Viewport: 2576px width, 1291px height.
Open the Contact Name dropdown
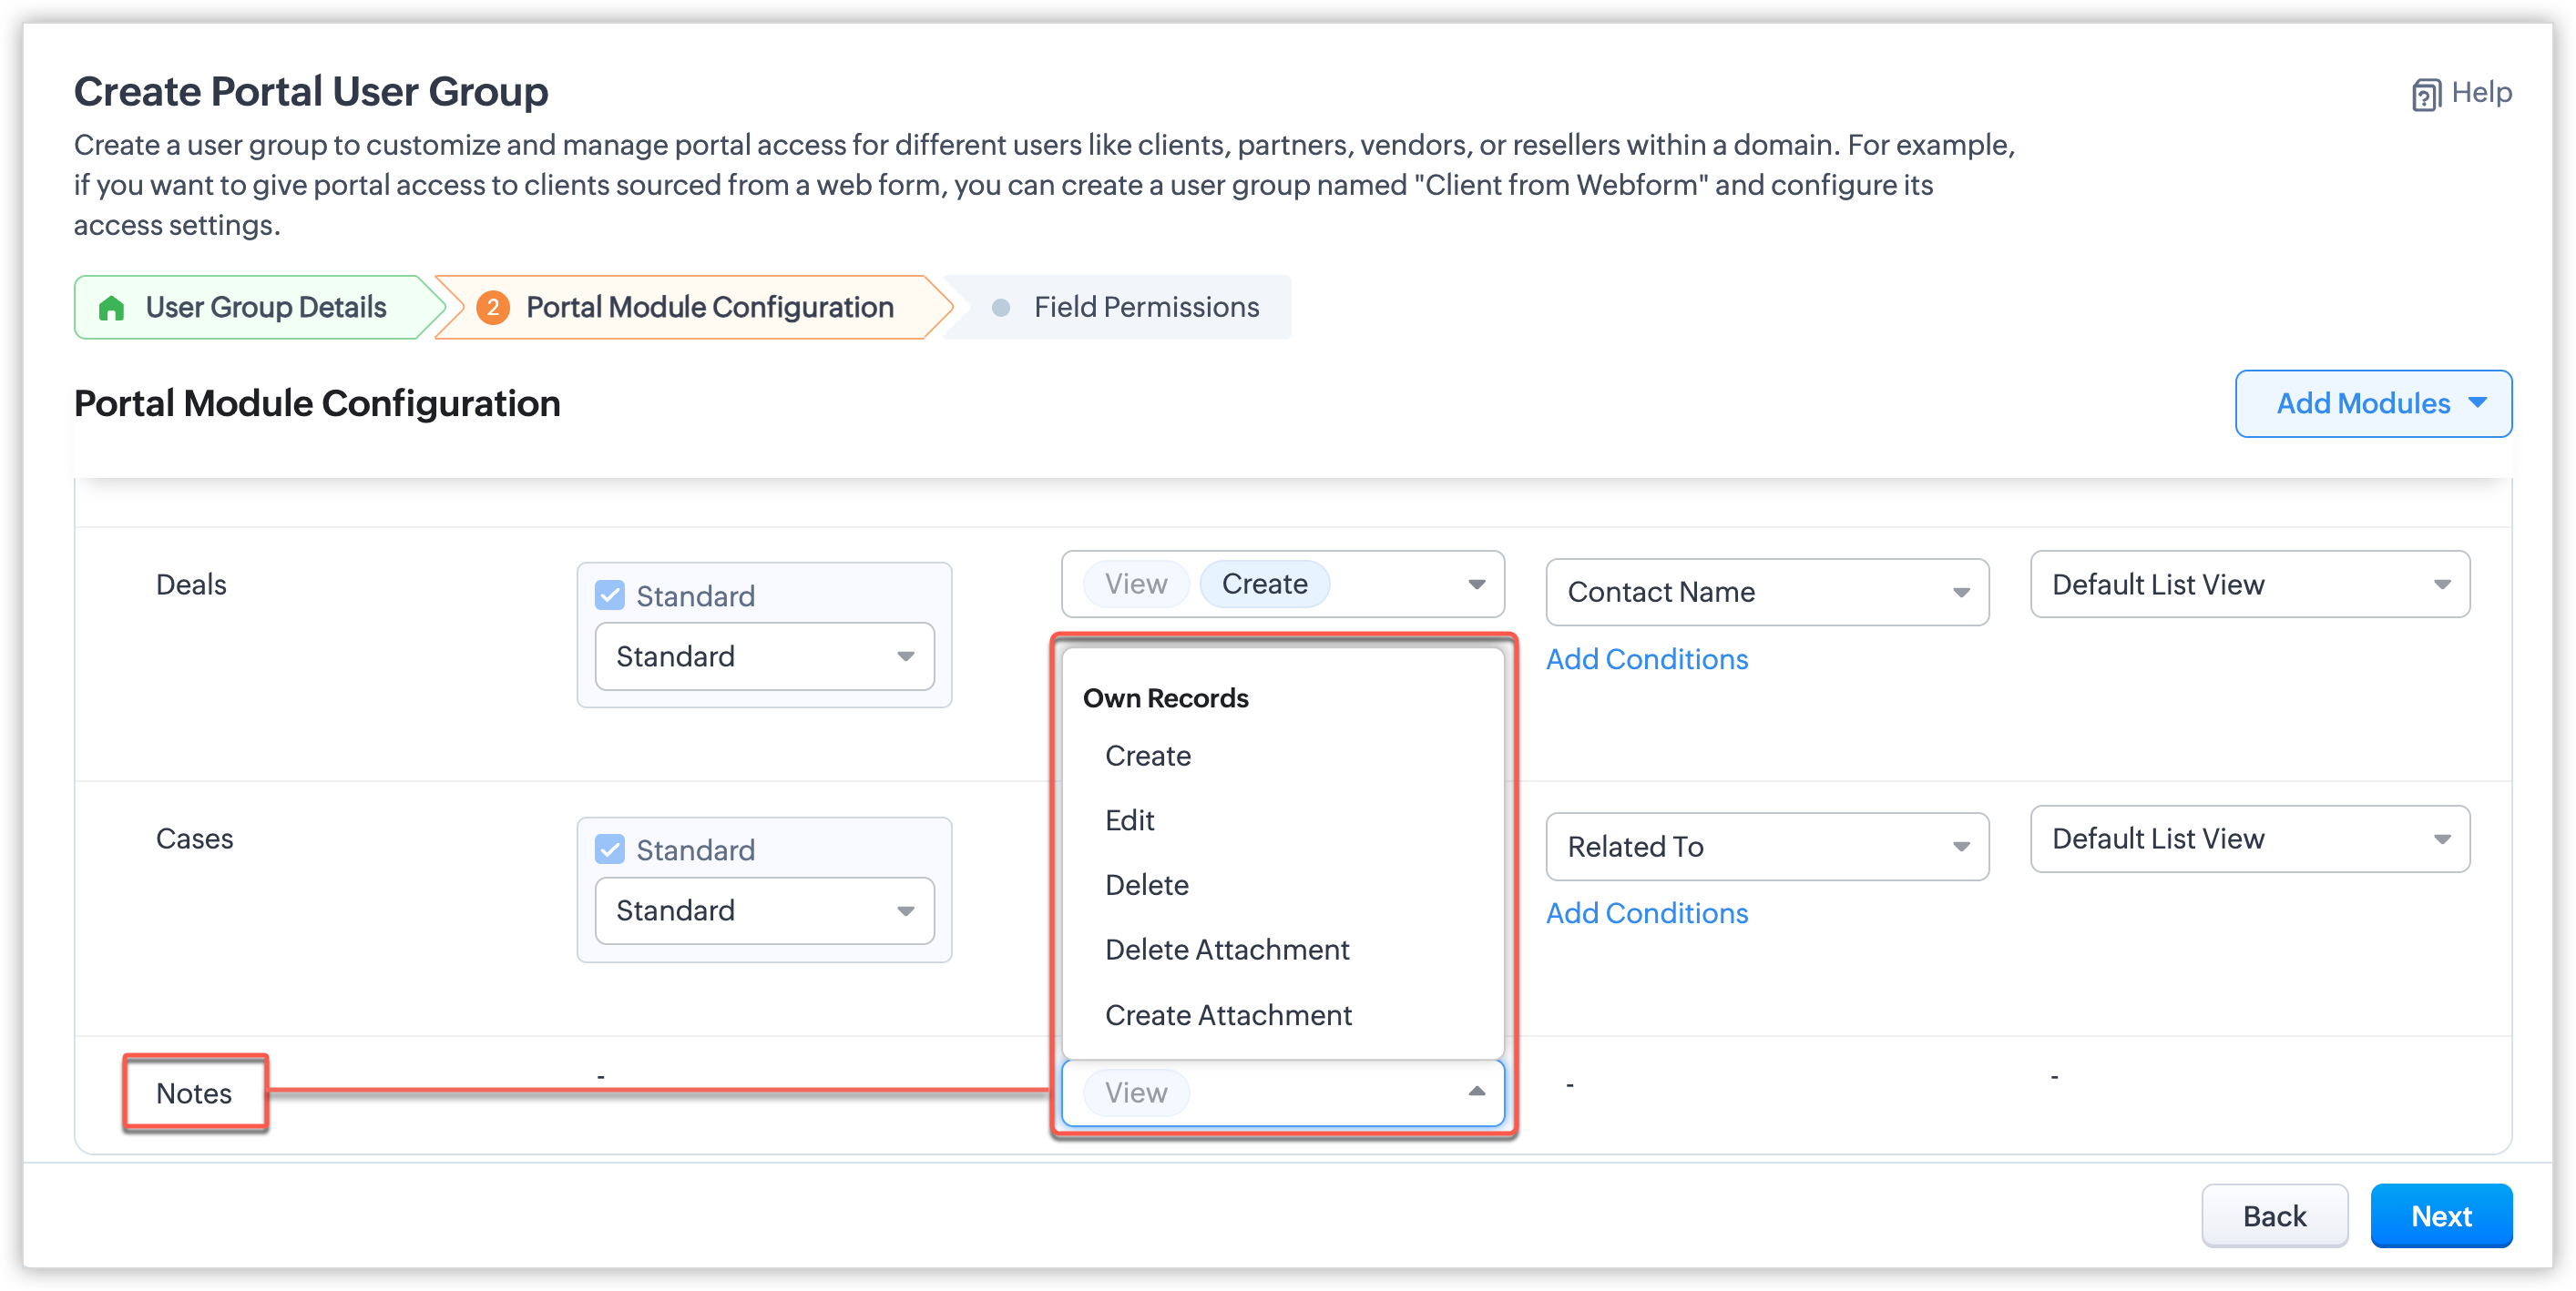(1766, 593)
